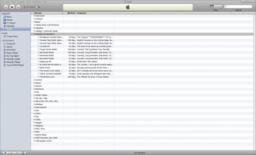Open the Help menu
This screenshot has height=155, width=256.
(x=45, y=2)
